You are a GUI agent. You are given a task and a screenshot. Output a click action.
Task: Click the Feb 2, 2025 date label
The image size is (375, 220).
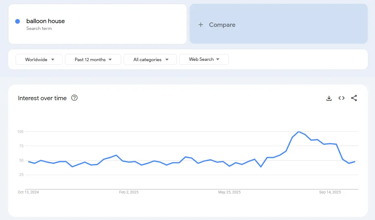129,192
